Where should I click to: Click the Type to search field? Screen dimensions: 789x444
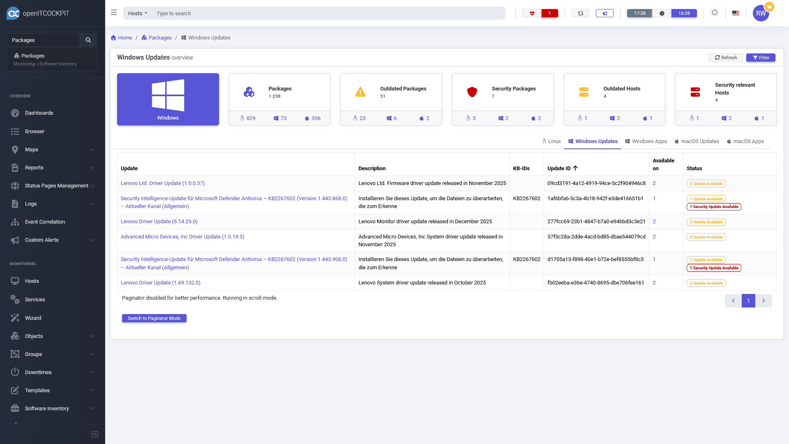[x=329, y=13]
